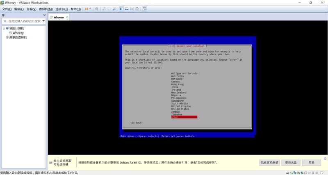The image size is (328, 175).
Task: Switch to Unity mode icon
Action: [x=137, y=9]
